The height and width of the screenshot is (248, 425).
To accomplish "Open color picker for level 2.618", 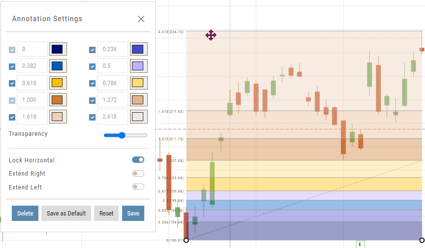I will tap(138, 117).
